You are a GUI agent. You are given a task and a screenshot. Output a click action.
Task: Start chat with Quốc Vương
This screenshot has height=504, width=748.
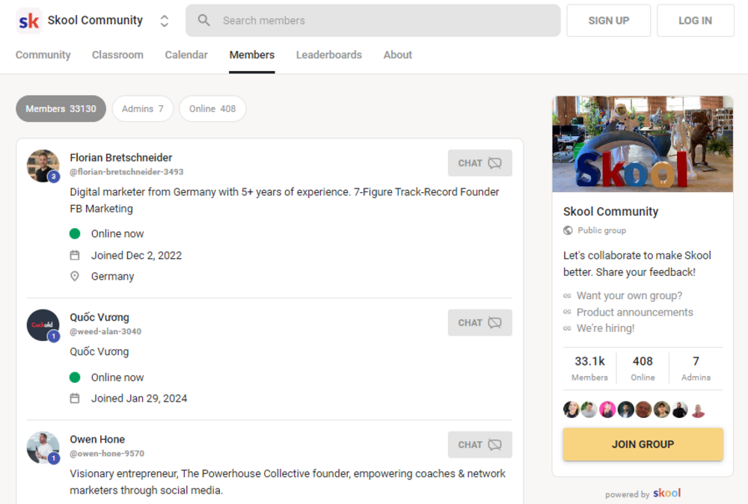[479, 323]
